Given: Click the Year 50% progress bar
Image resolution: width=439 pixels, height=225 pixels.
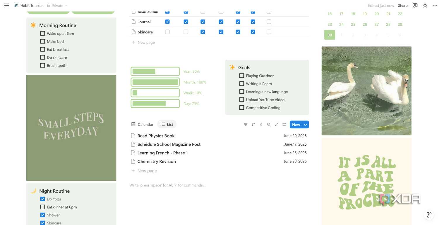Looking at the screenshot, I should click(x=155, y=71).
